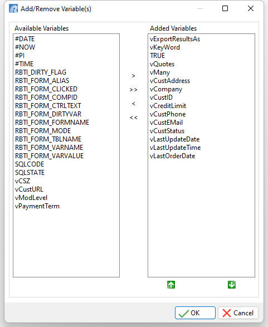Image resolution: width=268 pixels, height=327 pixels.
Task: Click the green move-down arrow icon
Action: point(232,285)
